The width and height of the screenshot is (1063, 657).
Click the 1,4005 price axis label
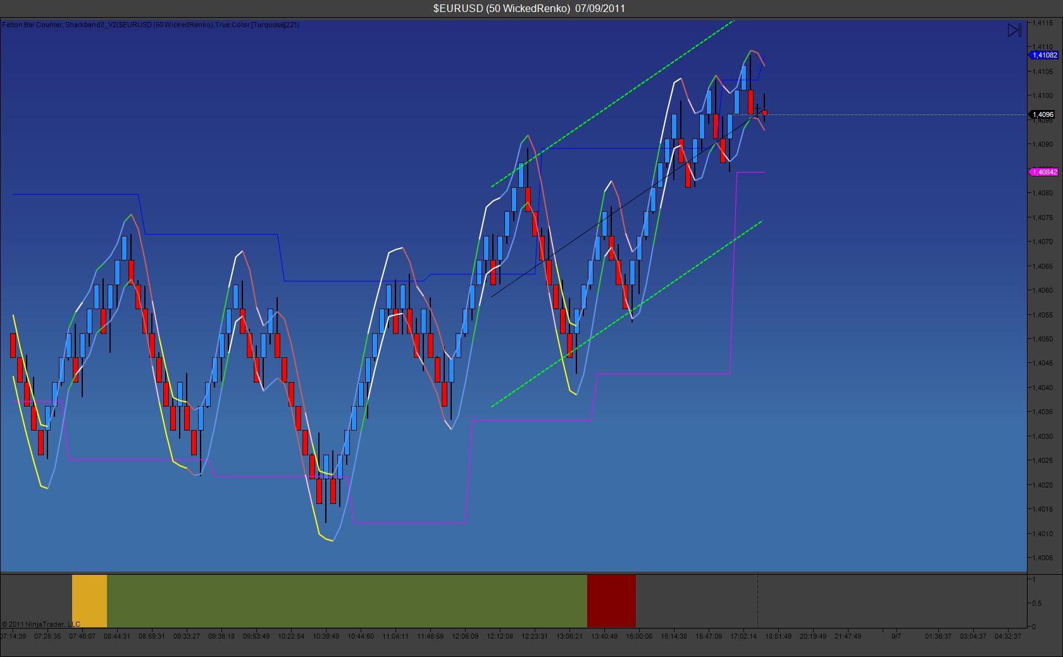pos(1042,558)
